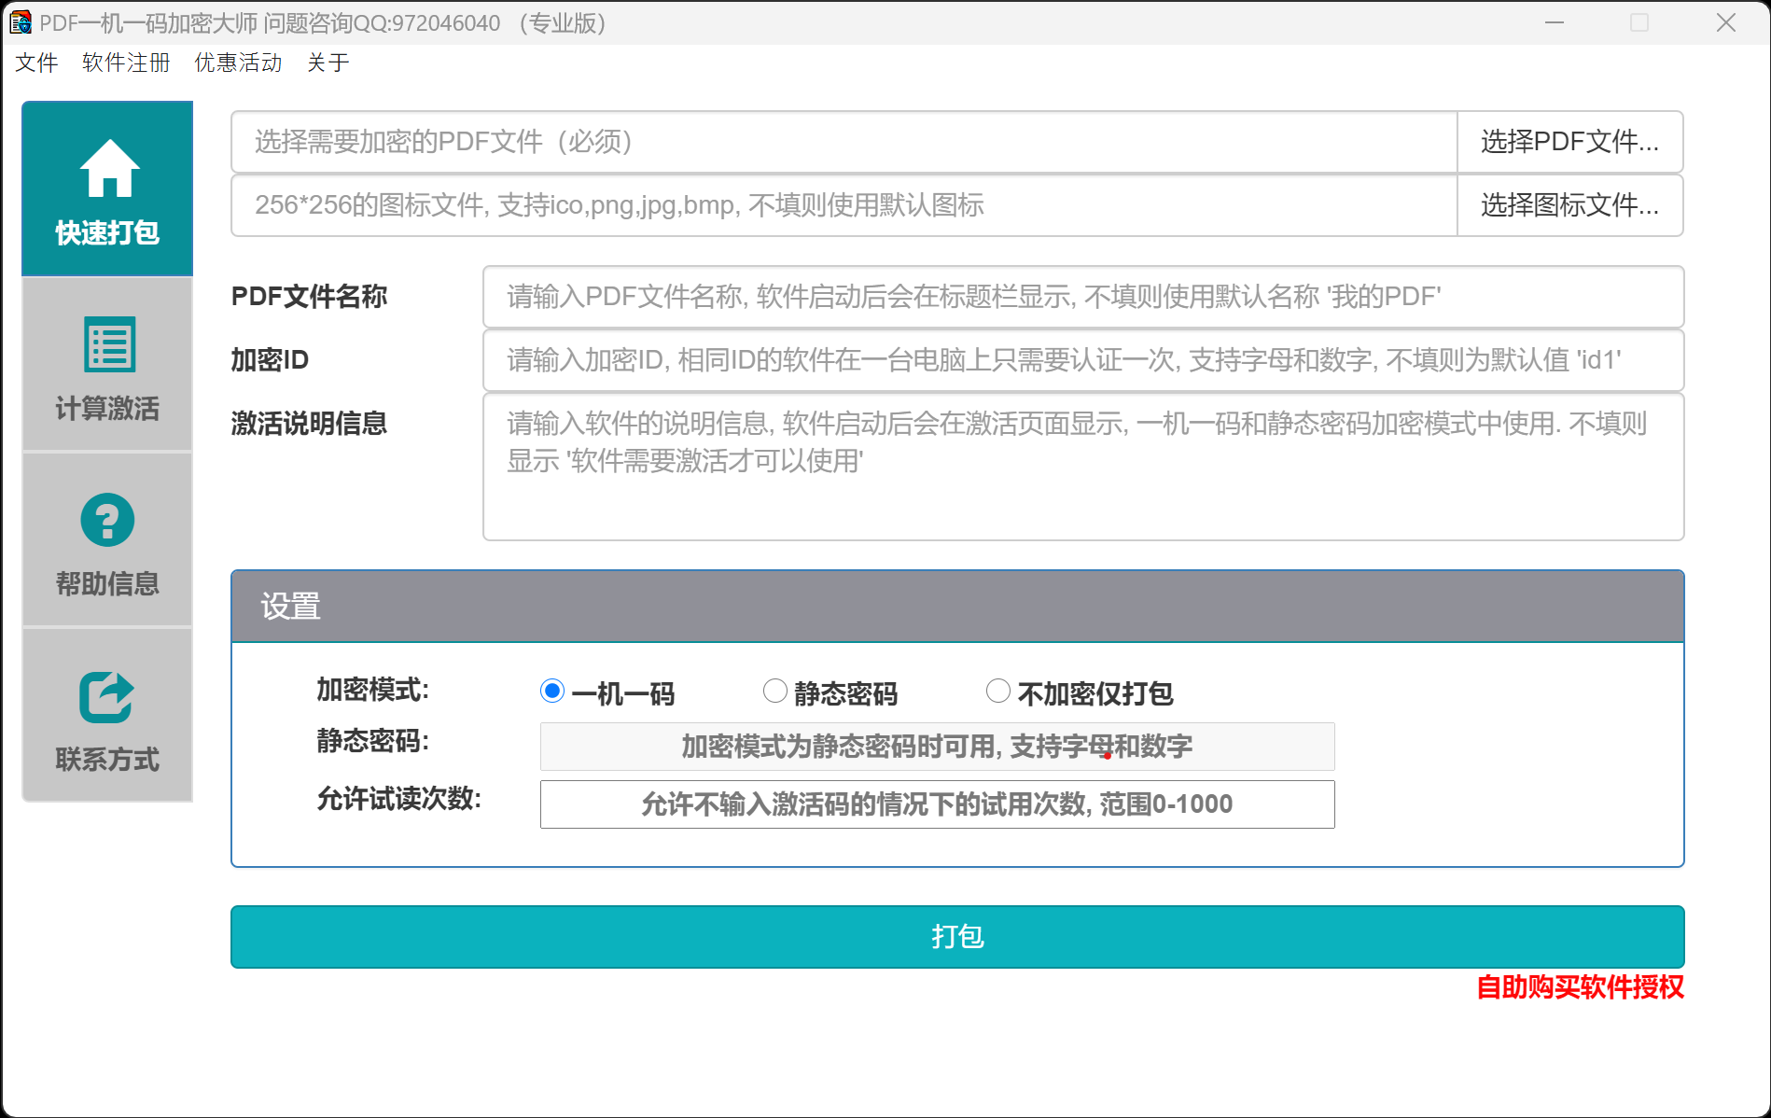The image size is (1771, 1118).
Task: Choose 不加密仅打包 mode
Action: [998, 691]
